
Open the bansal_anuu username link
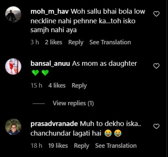pos(50,64)
